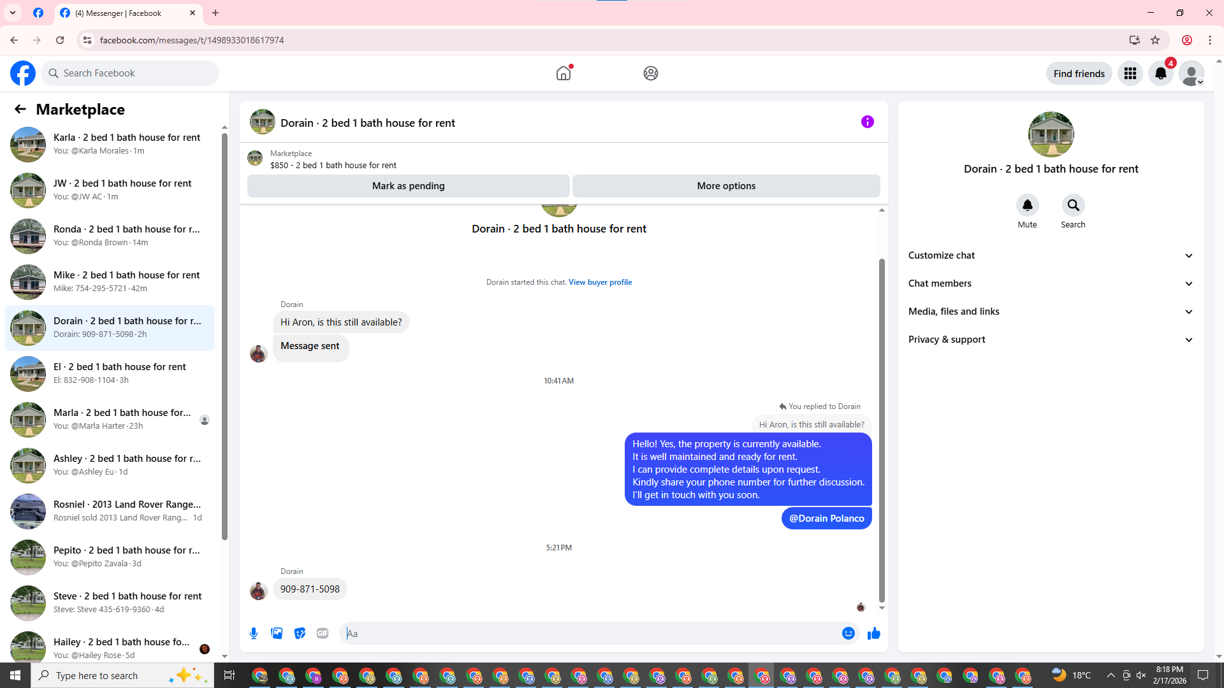Send a thumbs-up like
Screen dimensions: 1224x688
coord(873,633)
